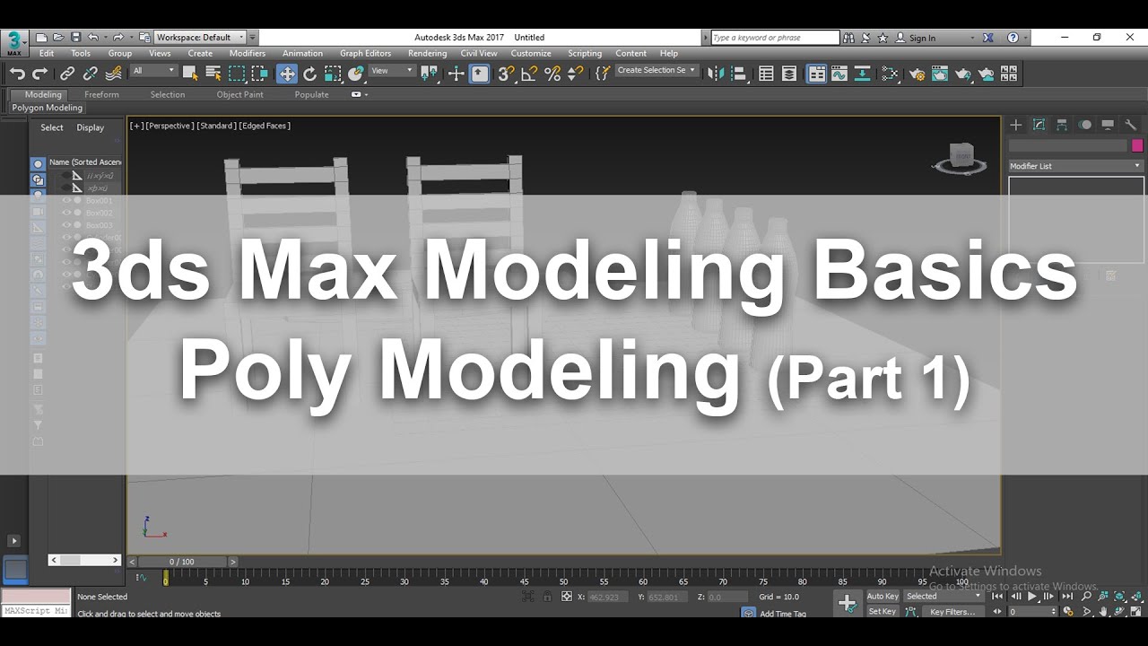Open the View reference coordinate dropdown

point(392,71)
